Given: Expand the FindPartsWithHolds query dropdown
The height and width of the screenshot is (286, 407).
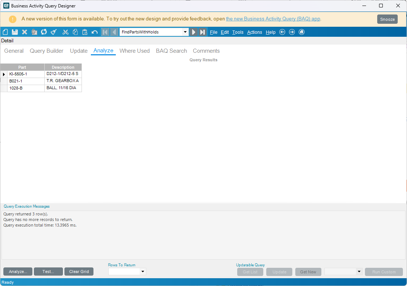Looking at the screenshot, I should point(185,32).
